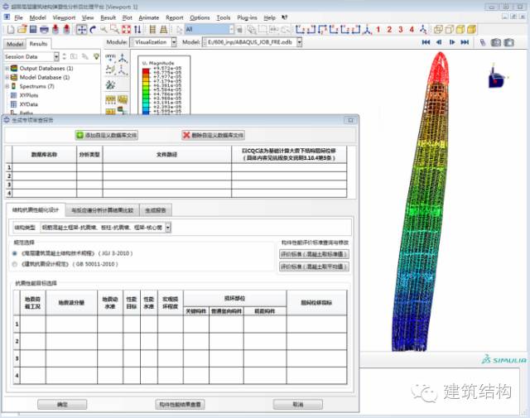Click the view orientation triad cube

(x=497, y=79)
